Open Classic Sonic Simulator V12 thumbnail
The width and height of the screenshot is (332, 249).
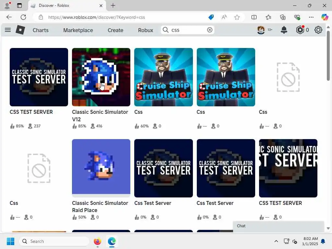[101, 77]
